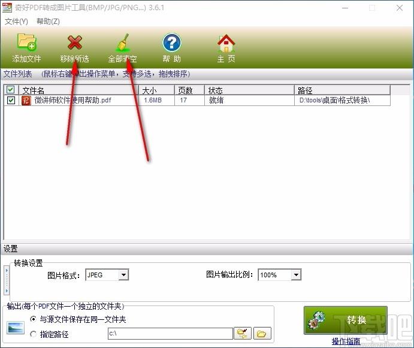Click the gear icon on the Convert button
The image size is (414, 348).
(x=317, y=320)
